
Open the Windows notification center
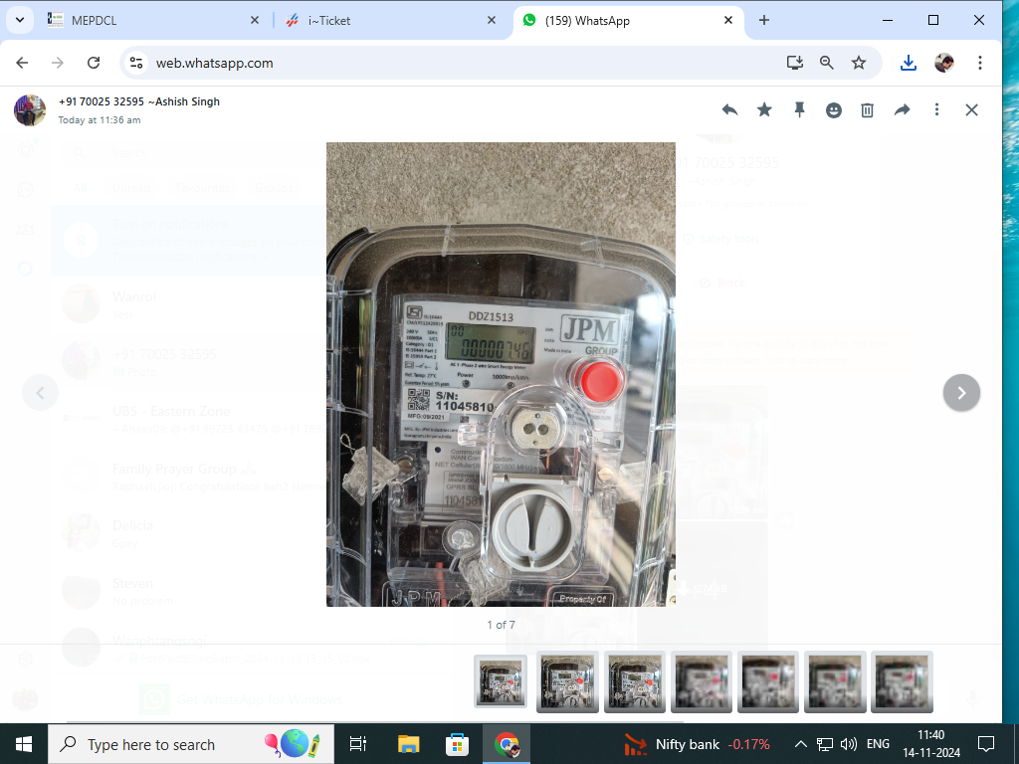click(x=986, y=744)
